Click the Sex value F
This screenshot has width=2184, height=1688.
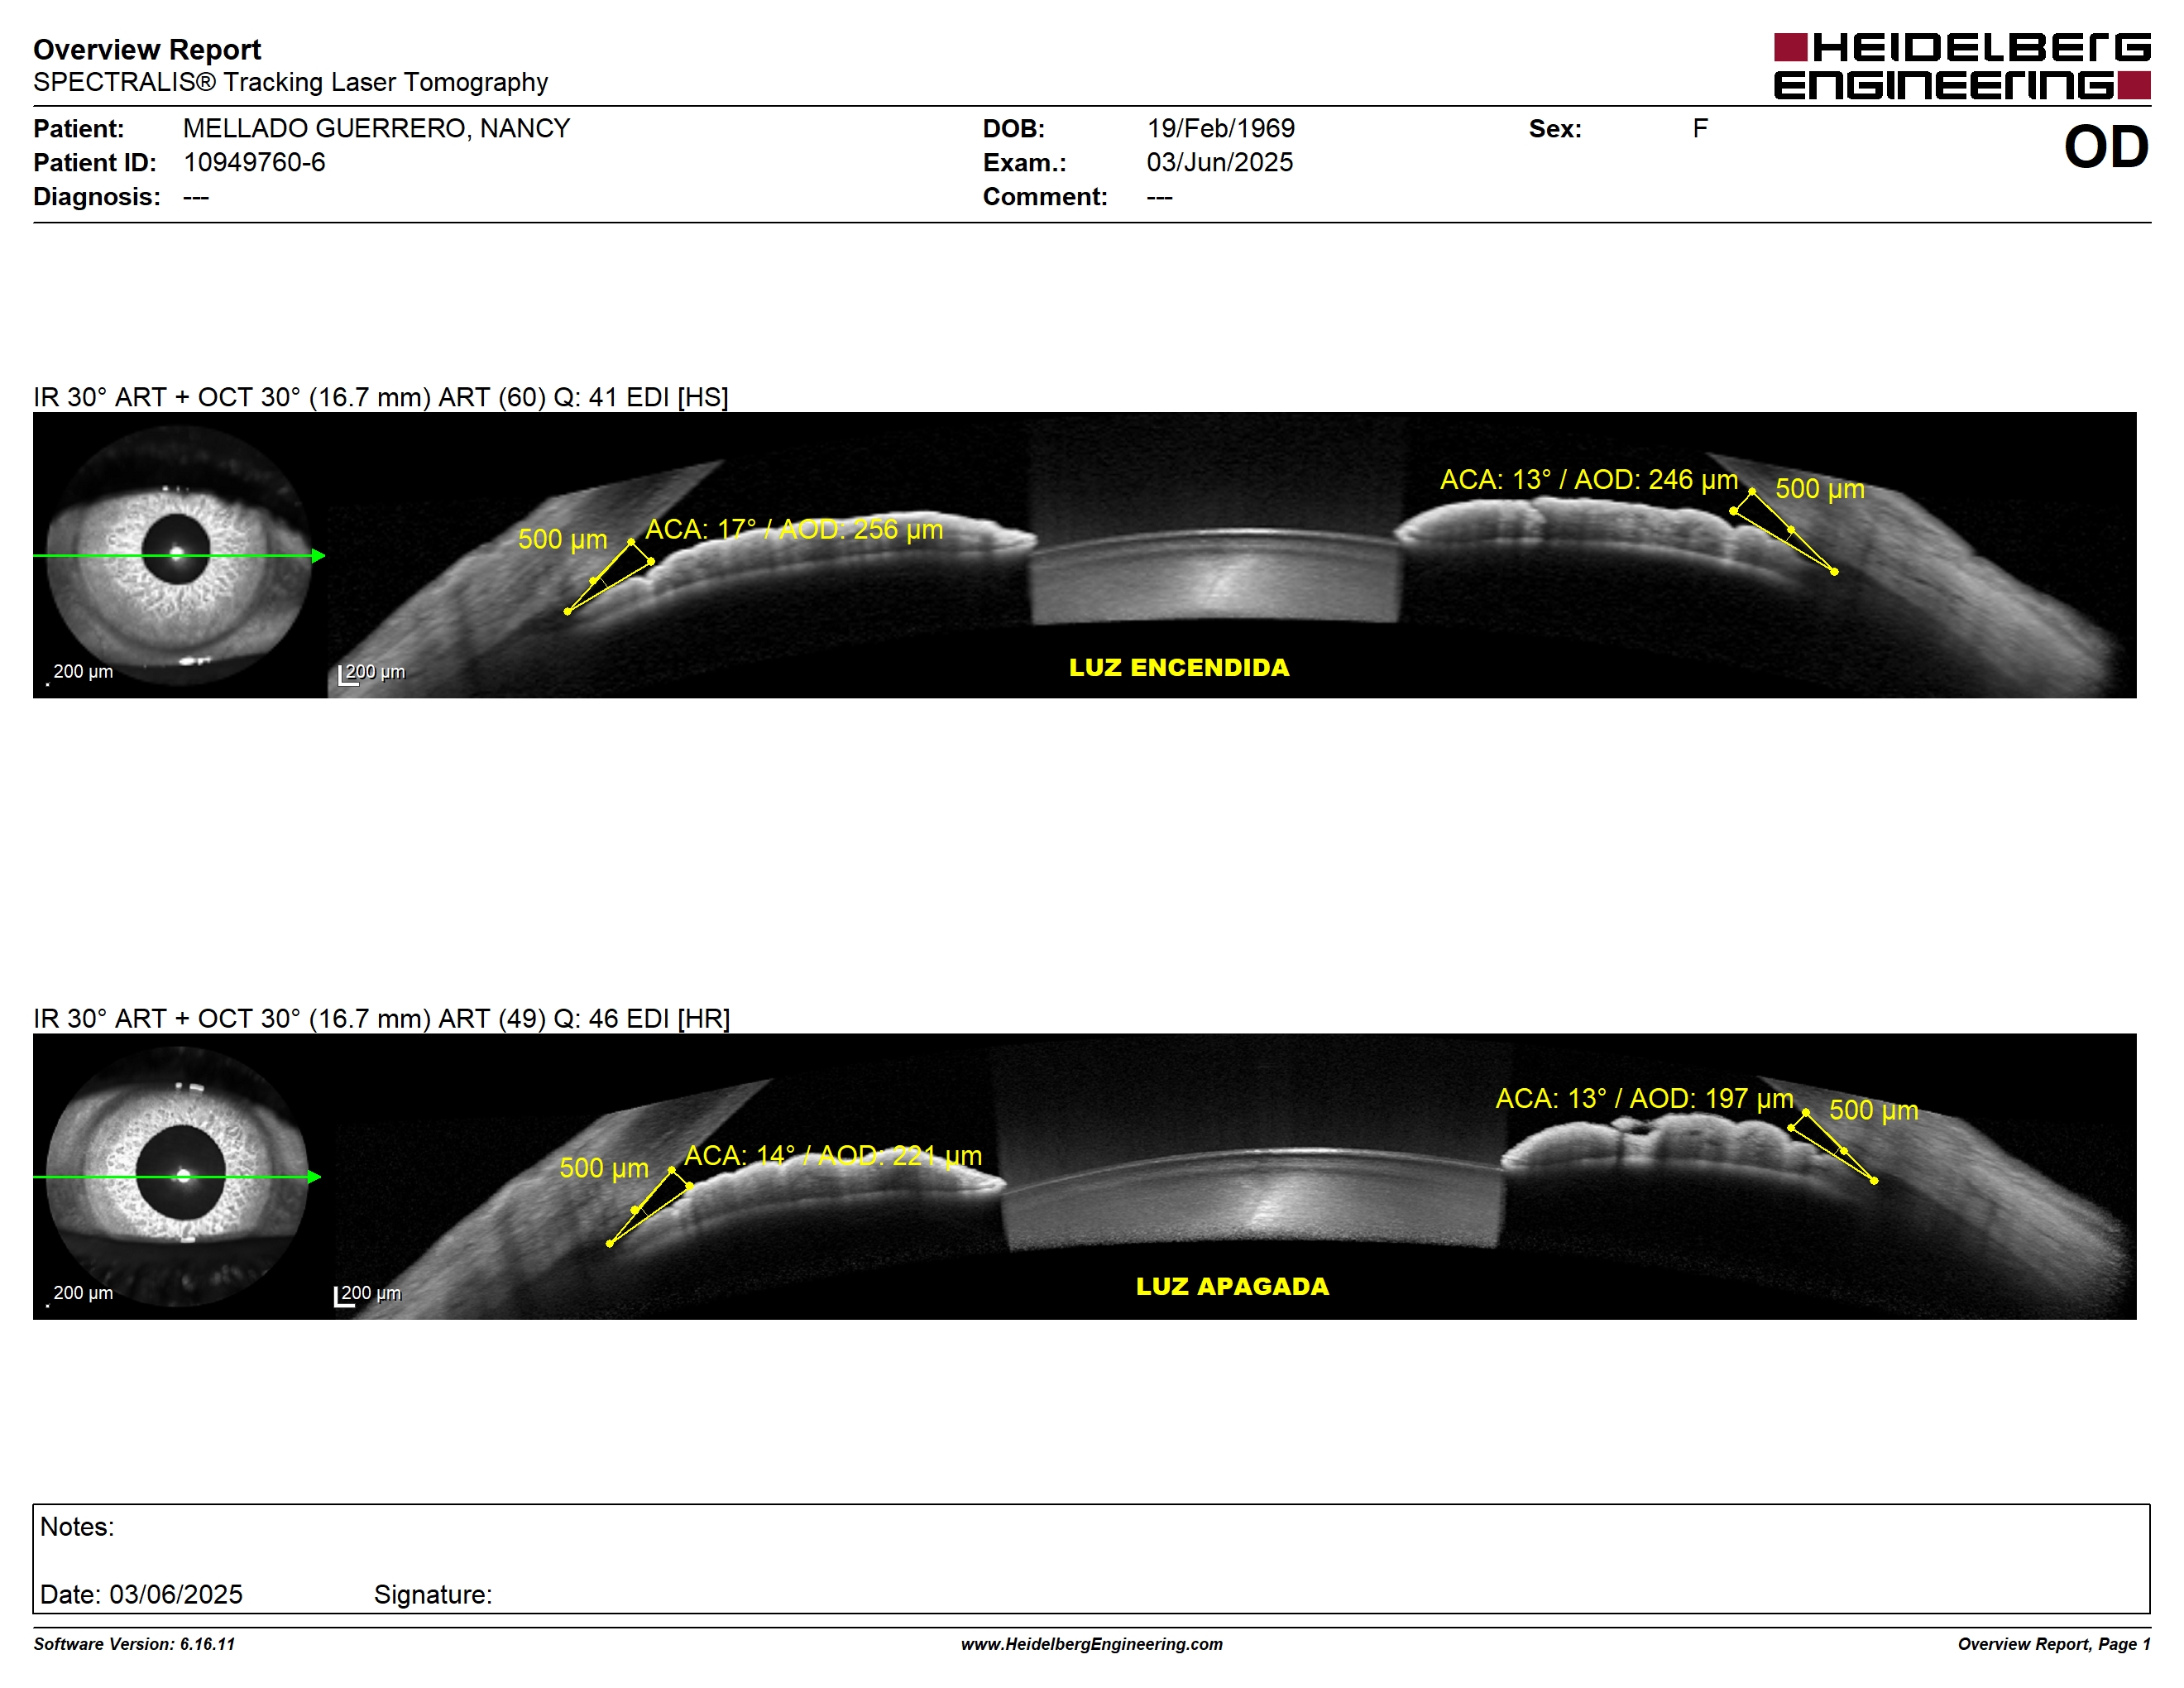pyautogui.click(x=1700, y=128)
